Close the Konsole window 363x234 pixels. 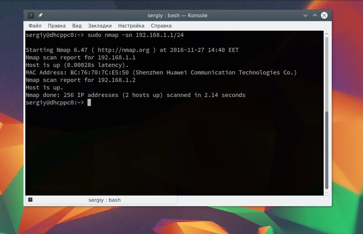(x=324, y=15)
